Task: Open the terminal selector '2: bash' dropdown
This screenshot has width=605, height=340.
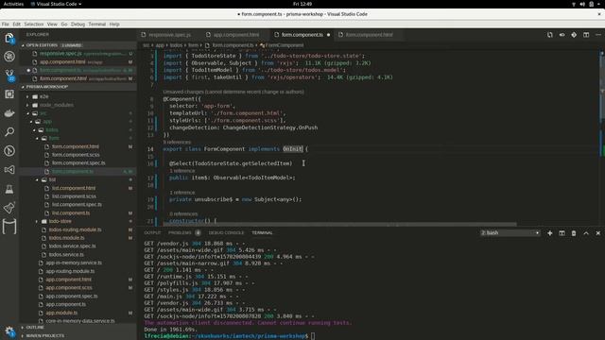Action: coord(510,233)
